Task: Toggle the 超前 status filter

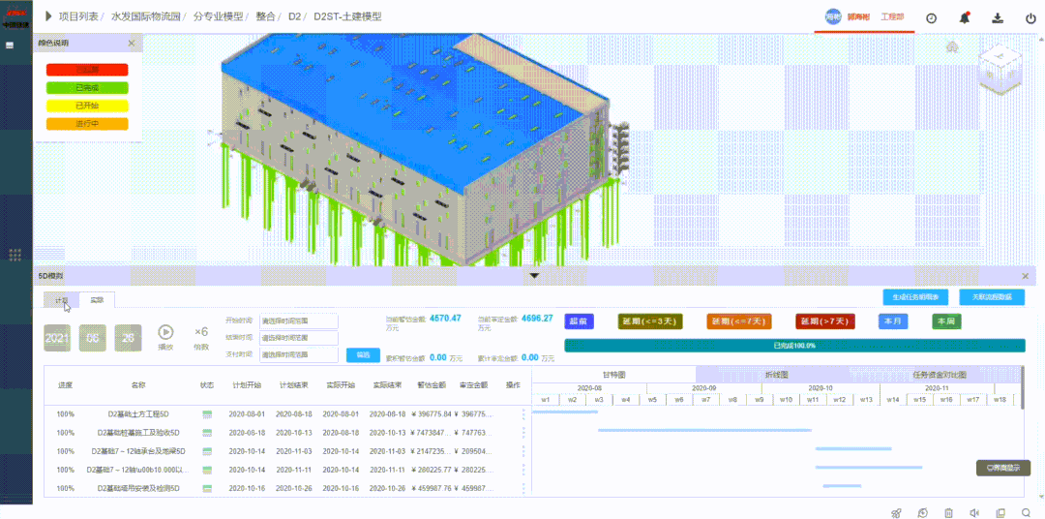Action: (x=578, y=321)
